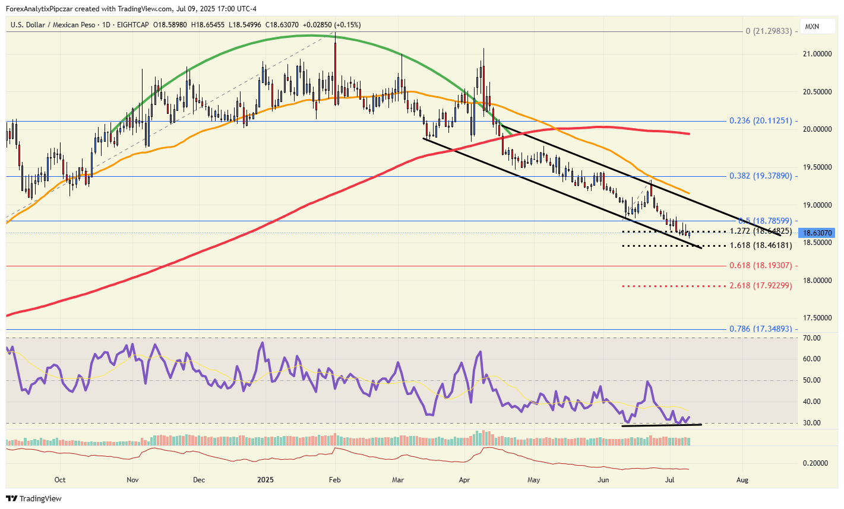Click the 70.00 RSI overbought level label
The width and height of the screenshot is (844, 509).
point(811,338)
